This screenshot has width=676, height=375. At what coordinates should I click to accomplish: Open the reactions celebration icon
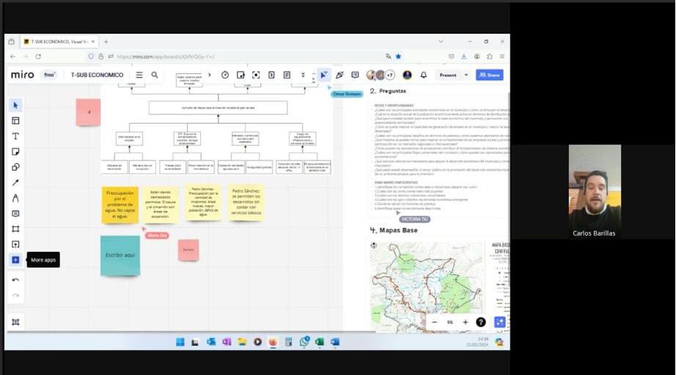(339, 75)
